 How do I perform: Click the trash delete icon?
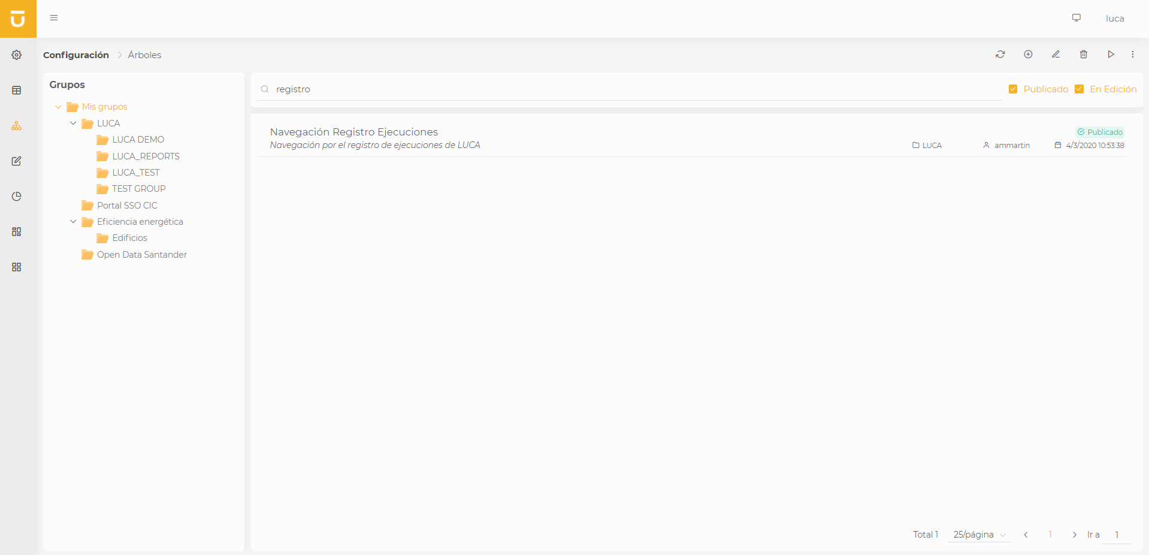1083,55
